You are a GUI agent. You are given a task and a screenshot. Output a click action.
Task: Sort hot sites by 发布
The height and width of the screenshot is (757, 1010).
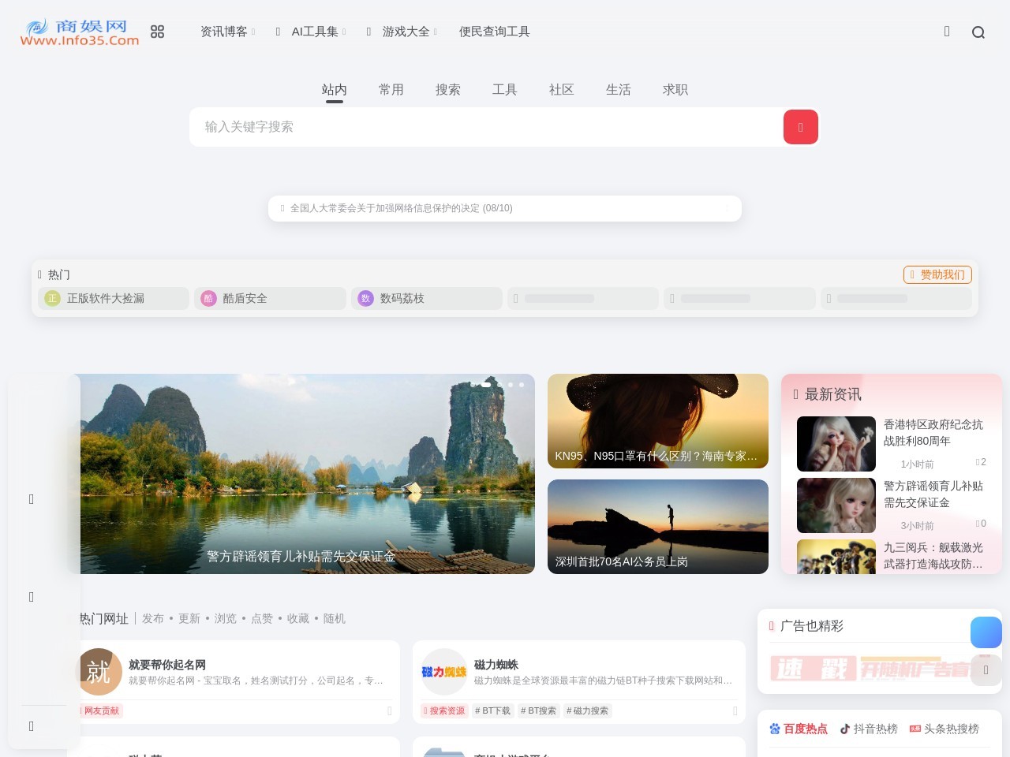point(153,619)
